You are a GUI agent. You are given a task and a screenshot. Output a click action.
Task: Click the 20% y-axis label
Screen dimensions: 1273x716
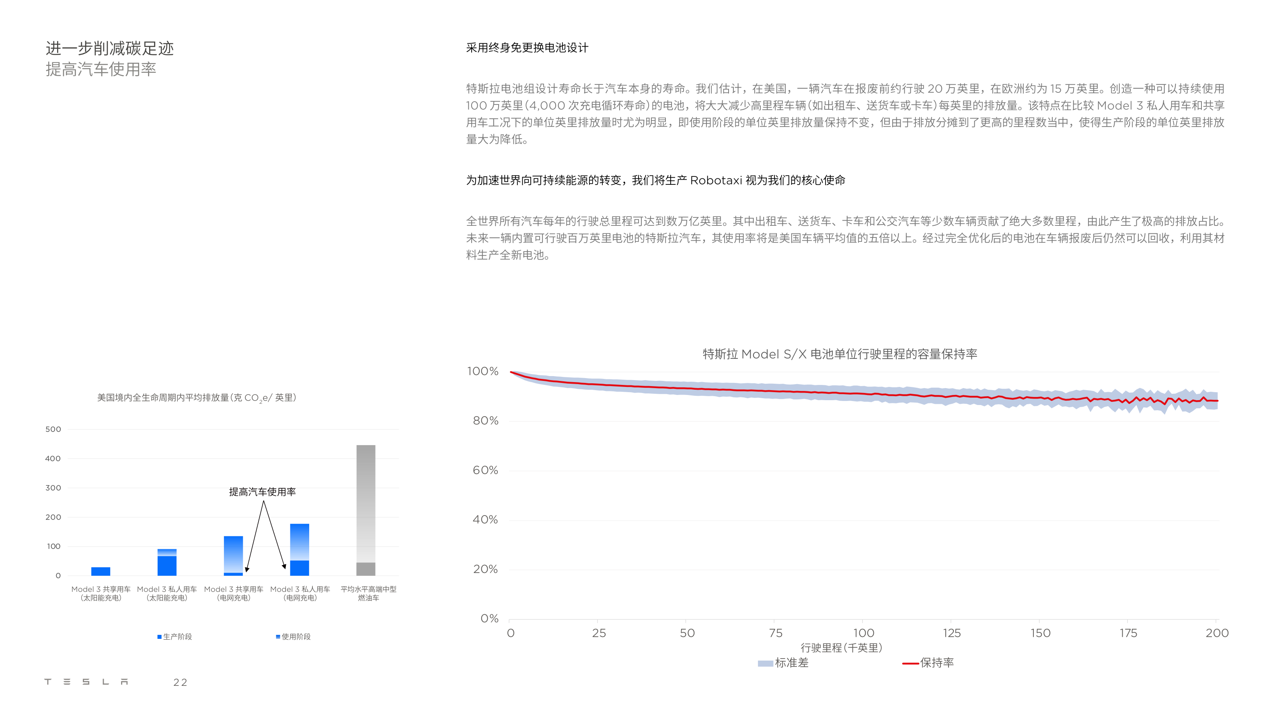tap(486, 569)
